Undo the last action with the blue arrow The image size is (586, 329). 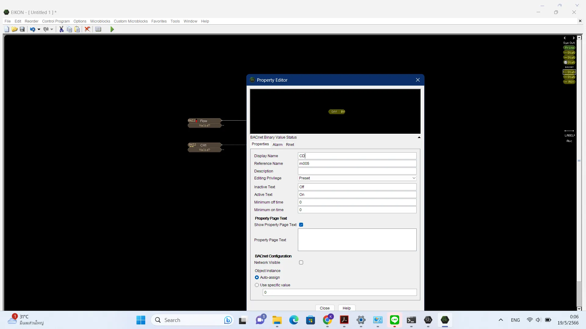(x=32, y=29)
